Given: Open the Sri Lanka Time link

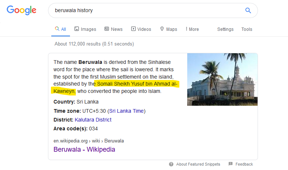Looking at the screenshot, I should [126, 111].
